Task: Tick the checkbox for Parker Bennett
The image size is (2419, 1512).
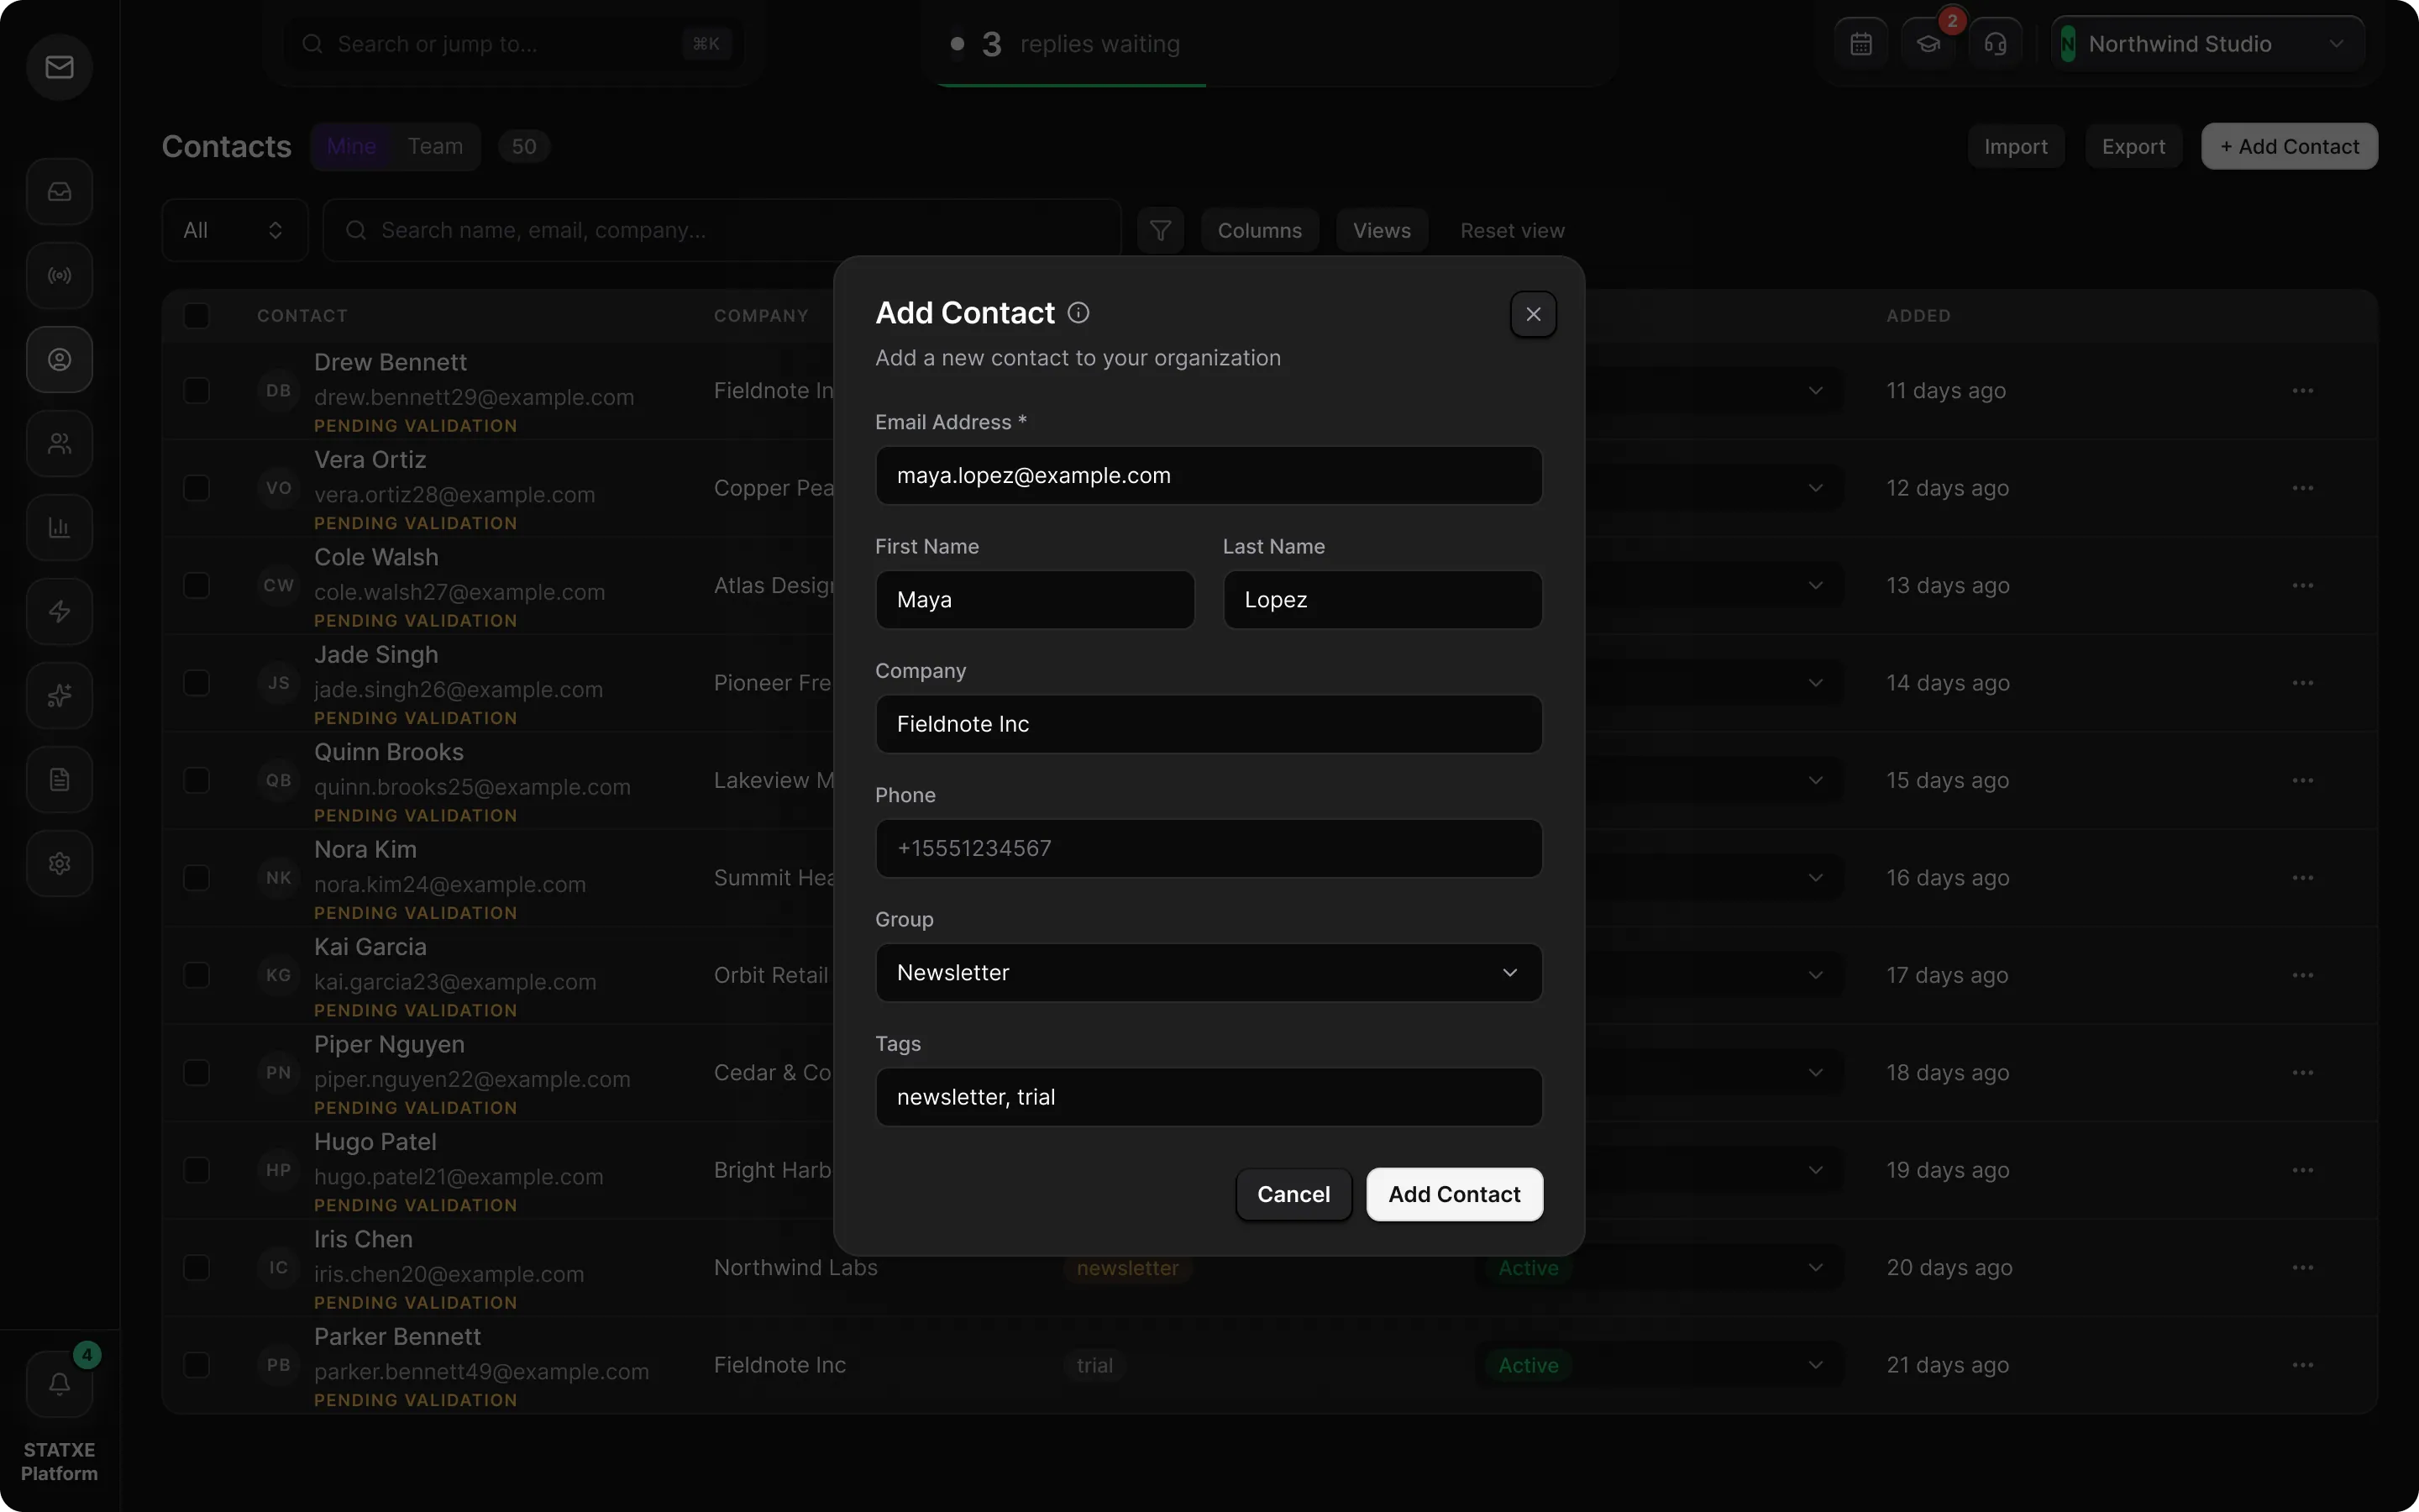Action: point(196,1365)
